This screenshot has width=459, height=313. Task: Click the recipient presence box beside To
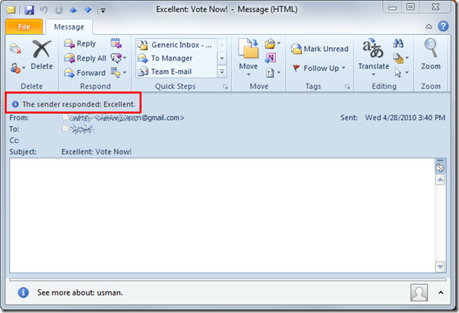(x=65, y=128)
